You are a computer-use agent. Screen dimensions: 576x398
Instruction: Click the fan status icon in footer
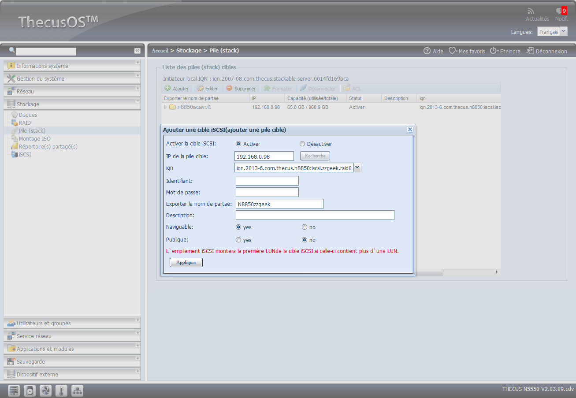[x=46, y=391]
